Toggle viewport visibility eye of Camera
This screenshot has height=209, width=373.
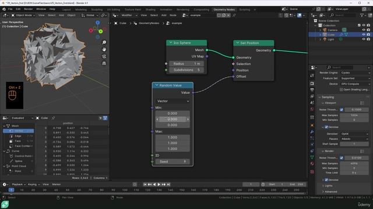point(364,30)
